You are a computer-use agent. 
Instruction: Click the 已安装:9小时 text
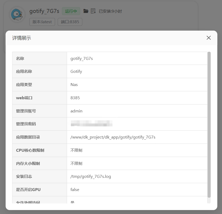pos(110,11)
